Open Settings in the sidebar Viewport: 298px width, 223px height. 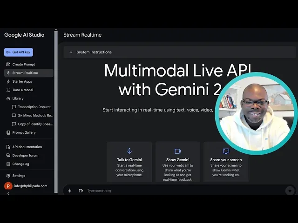tap(19, 176)
